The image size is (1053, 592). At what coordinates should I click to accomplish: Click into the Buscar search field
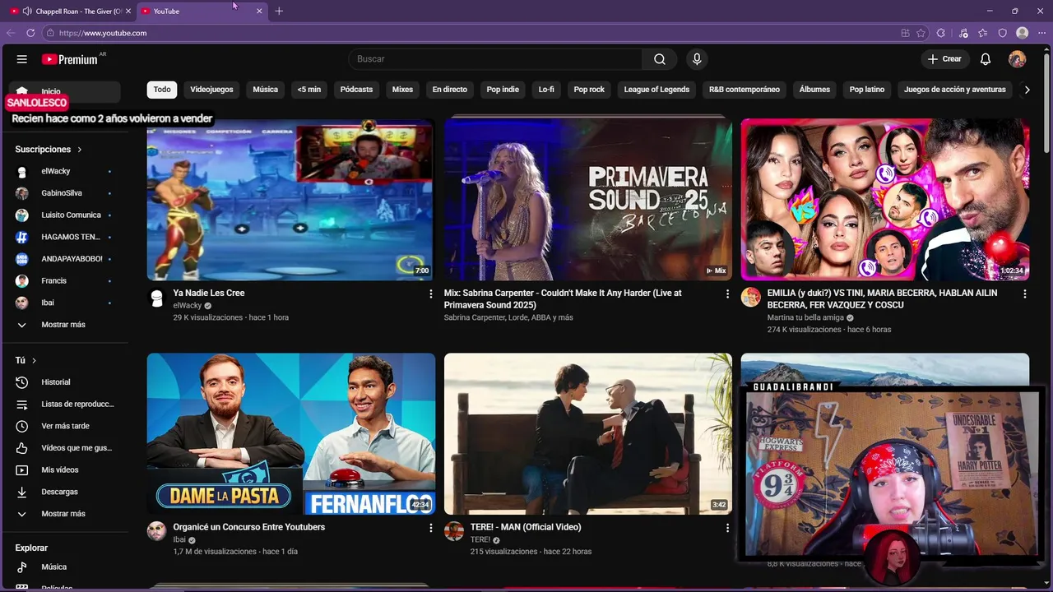pyautogui.click(x=495, y=59)
